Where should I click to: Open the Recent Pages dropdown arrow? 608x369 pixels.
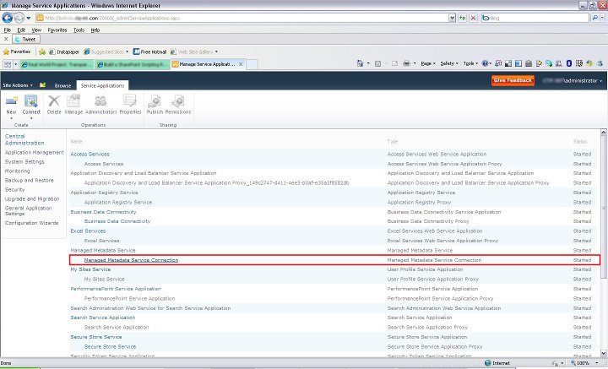29,19
